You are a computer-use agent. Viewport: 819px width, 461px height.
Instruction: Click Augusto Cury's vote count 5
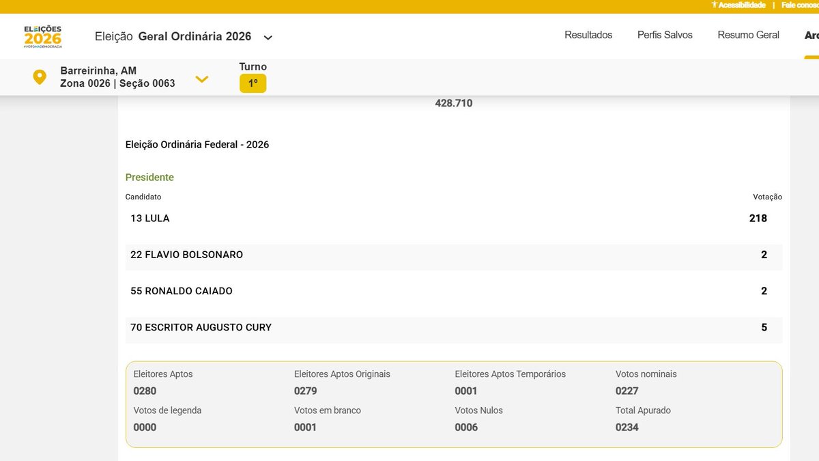pyautogui.click(x=764, y=327)
